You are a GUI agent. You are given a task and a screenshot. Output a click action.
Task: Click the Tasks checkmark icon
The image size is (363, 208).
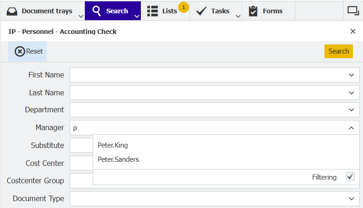[201, 11]
